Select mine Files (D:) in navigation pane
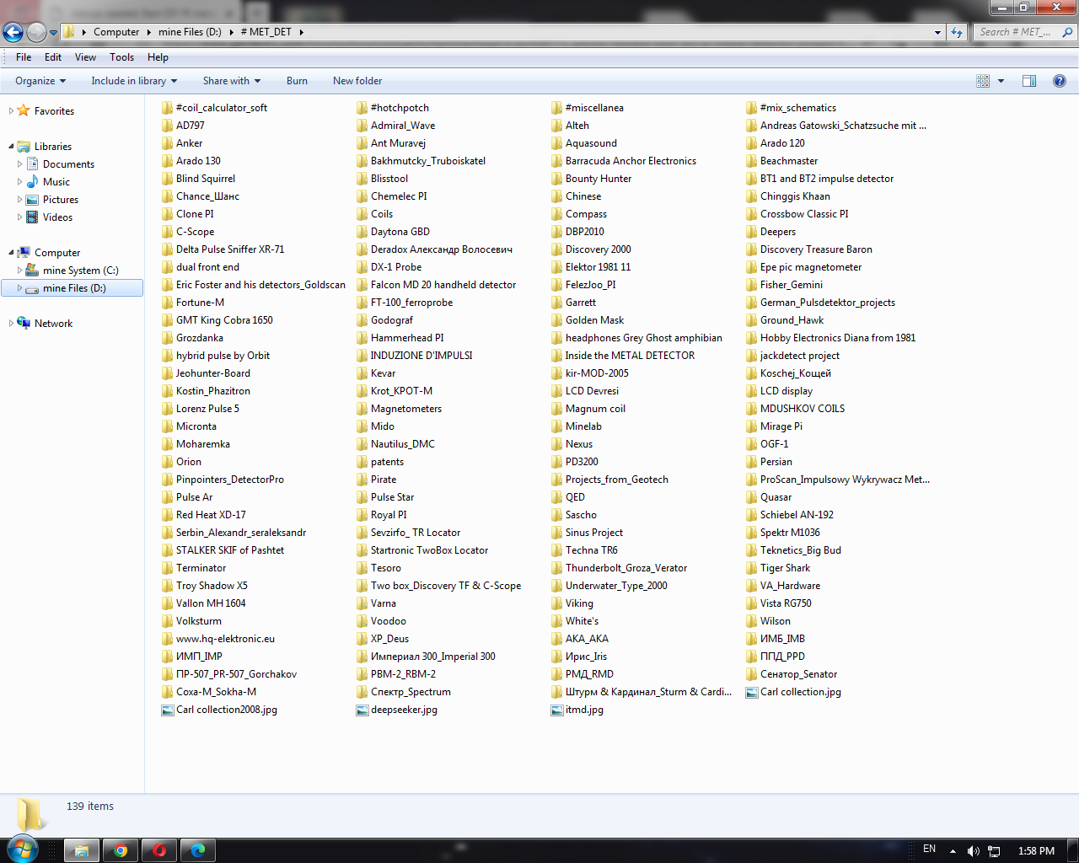Viewport: 1079px width, 863px height. pos(74,288)
